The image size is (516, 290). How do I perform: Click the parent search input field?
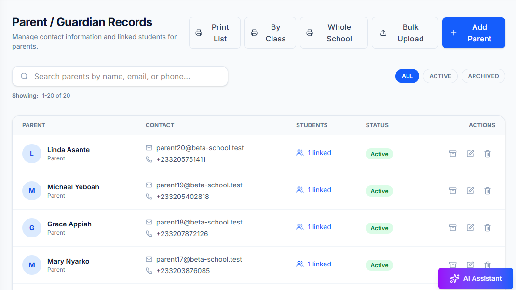tap(120, 76)
